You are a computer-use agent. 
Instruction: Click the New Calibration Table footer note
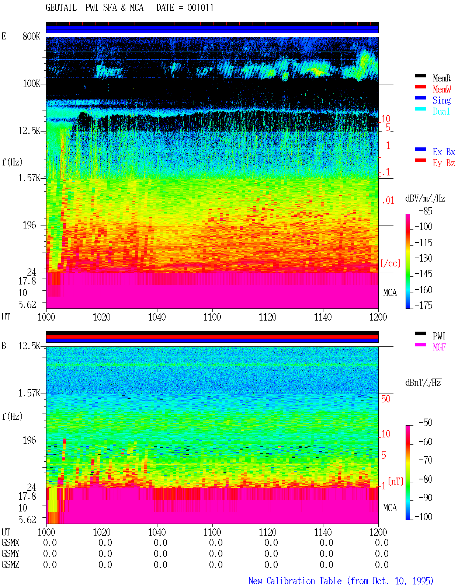click(341, 581)
